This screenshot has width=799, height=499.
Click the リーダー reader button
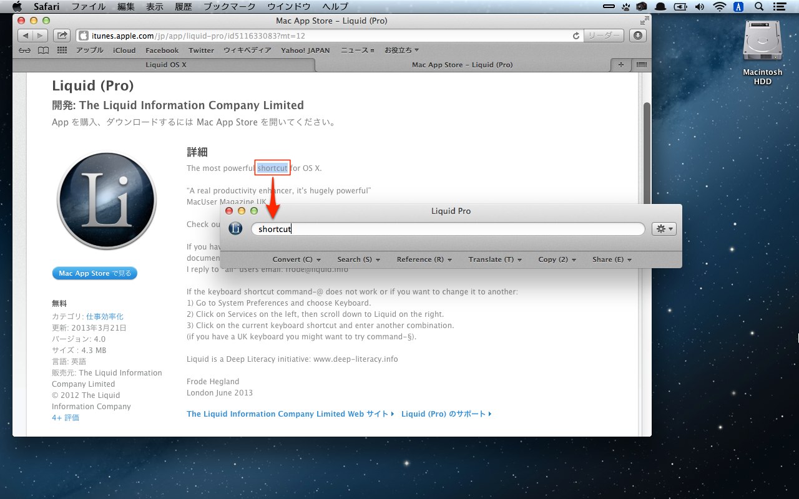coord(604,36)
